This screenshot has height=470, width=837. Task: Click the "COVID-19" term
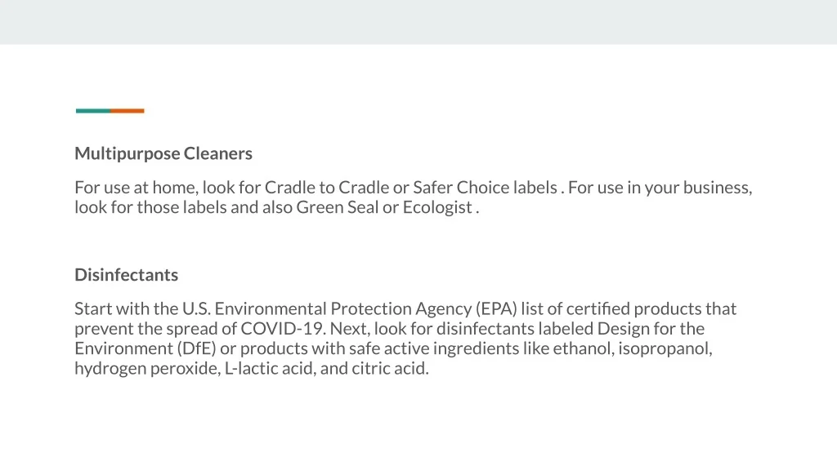pos(283,329)
